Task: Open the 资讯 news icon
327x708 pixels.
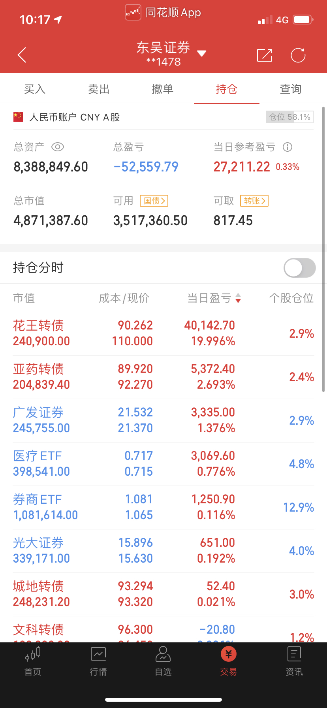Action: pos(294,661)
